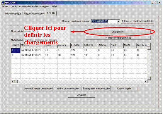
Task: Click GLT value 8 in row 2
Action: coord(142,56)
